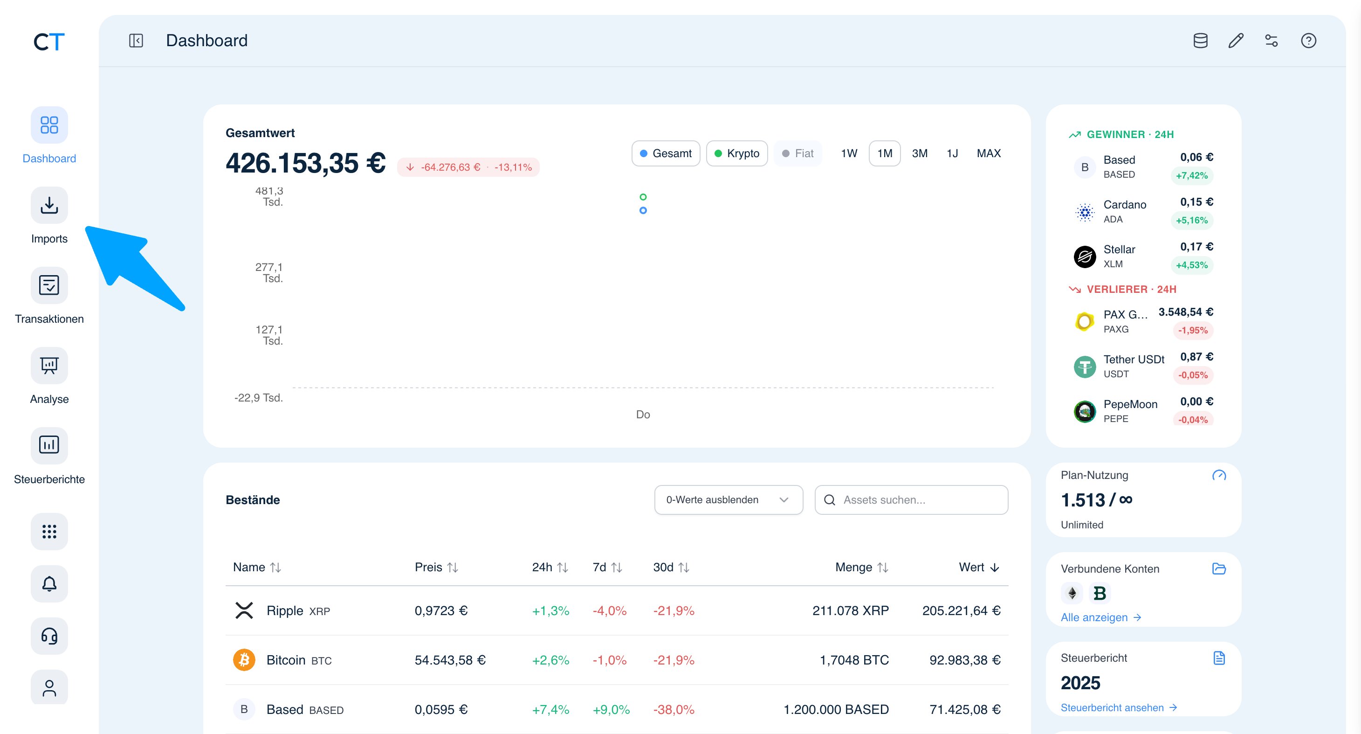The image size is (1361, 734).
Task: Open notifications bell icon
Action: [49, 583]
